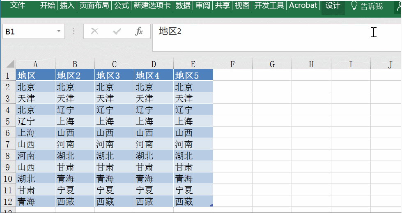Click header cell 地区 in column A
The height and width of the screenshot is (213, 402).
[35, 75]
